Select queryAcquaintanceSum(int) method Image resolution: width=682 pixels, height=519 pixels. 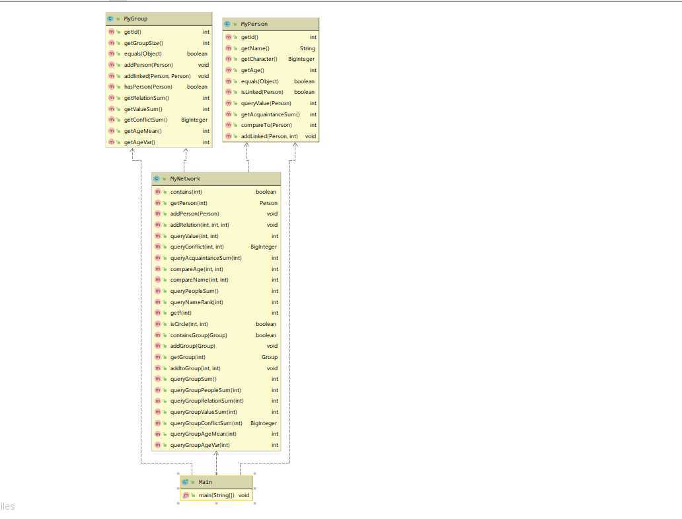coord(216,258)
